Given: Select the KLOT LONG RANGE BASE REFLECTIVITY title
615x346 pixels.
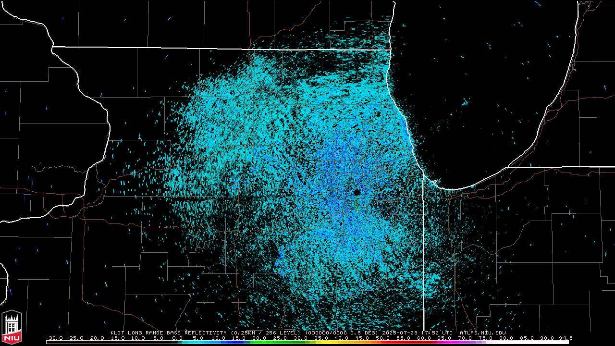Looking at the screenshot, I should coord(169,333).
